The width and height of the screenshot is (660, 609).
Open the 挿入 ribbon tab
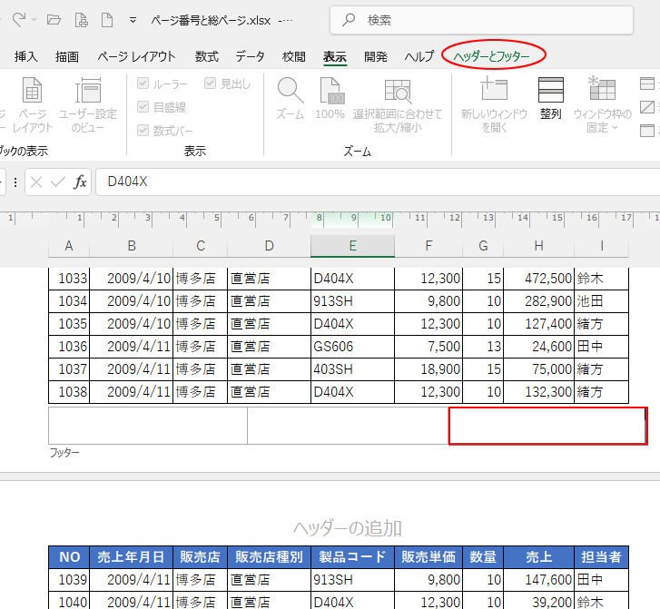(x=25, y=56)
